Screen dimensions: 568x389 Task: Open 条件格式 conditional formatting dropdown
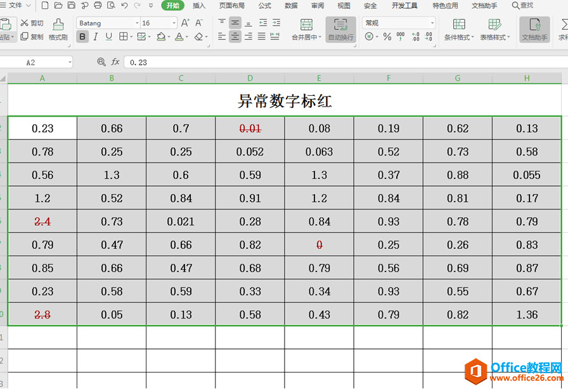tap(459, 37)
